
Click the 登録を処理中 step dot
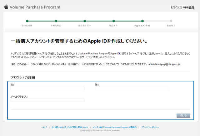click(85, 21)
